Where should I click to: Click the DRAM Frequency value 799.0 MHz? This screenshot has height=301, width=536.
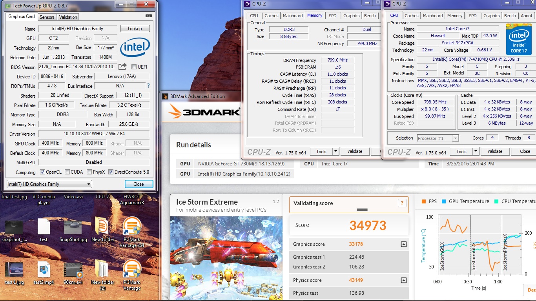pos(337,60)
